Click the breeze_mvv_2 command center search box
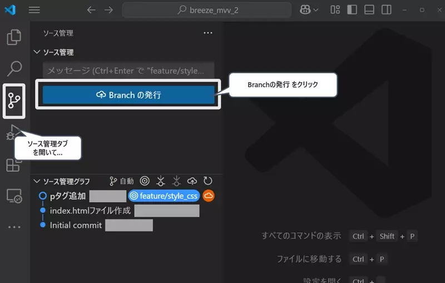Image resolution: width=445 pixels, height=283 pixels. coord(207,10)
